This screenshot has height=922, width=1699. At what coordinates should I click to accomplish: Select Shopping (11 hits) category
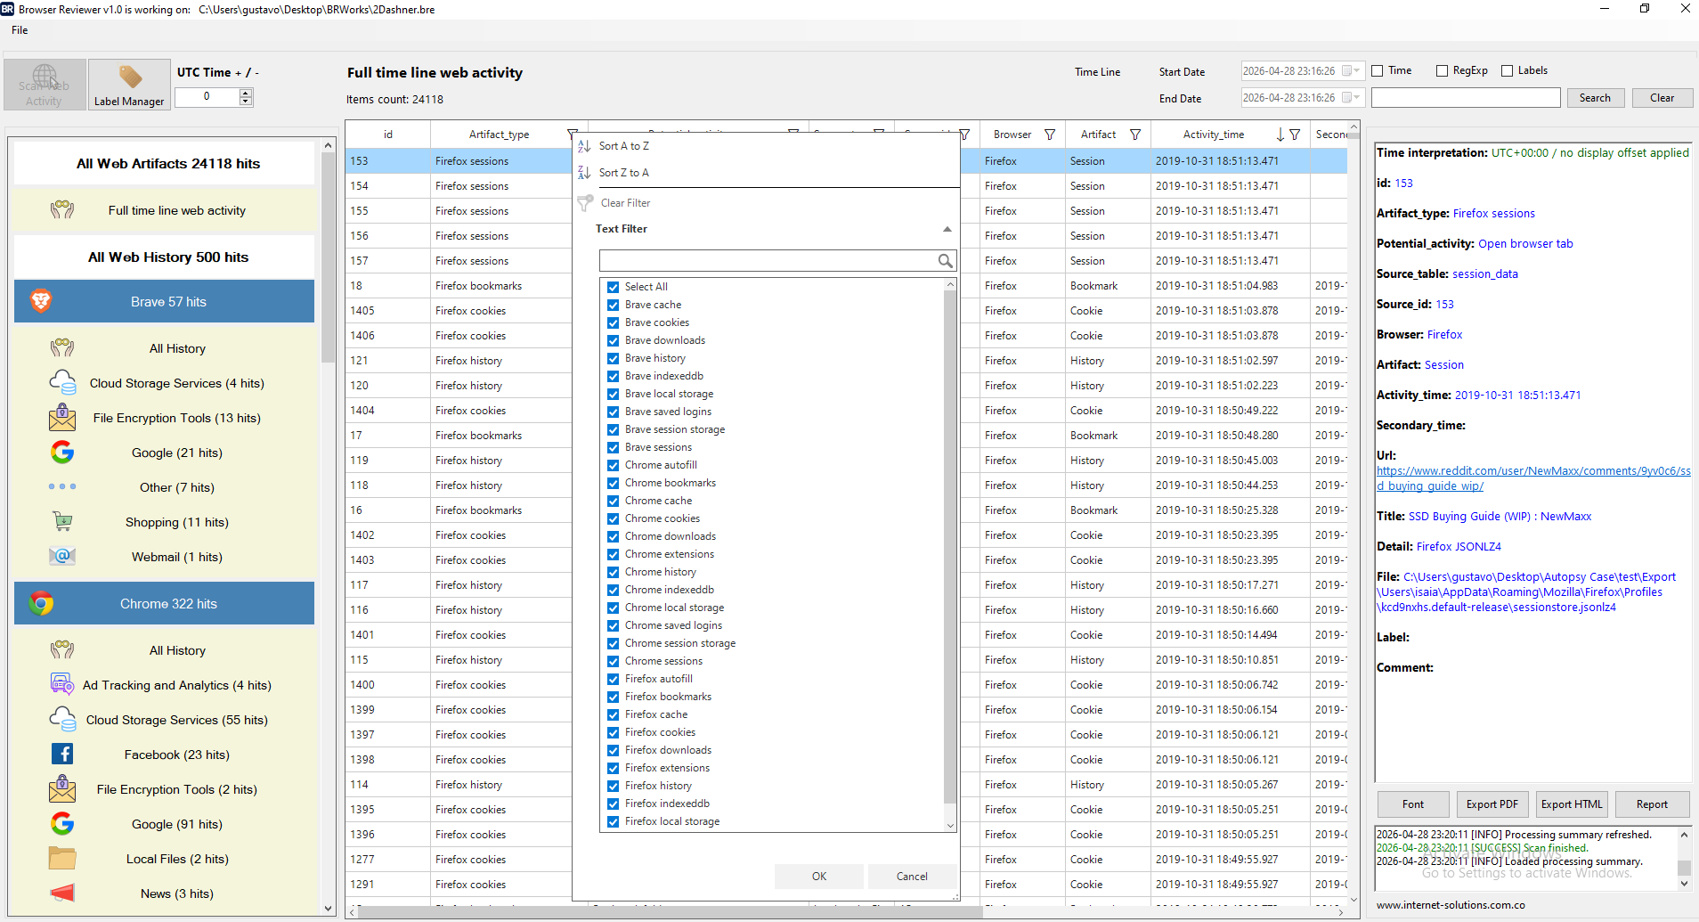pos(177,522)
